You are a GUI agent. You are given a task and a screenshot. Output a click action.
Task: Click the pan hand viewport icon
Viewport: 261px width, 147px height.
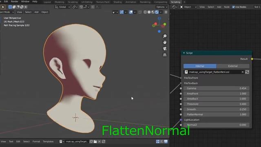(165, 42)
